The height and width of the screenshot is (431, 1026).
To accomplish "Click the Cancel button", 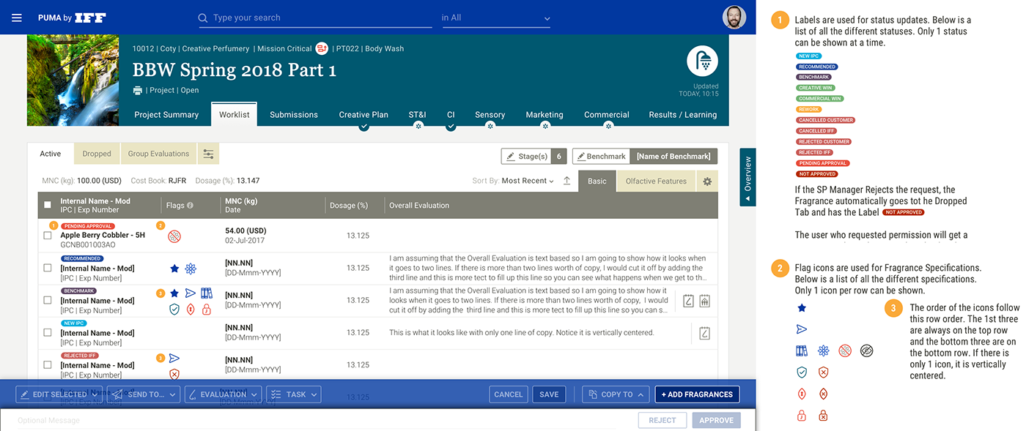I will point(509,394).
